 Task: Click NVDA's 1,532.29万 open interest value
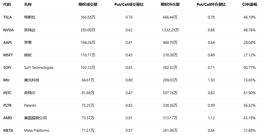point(170,30)
